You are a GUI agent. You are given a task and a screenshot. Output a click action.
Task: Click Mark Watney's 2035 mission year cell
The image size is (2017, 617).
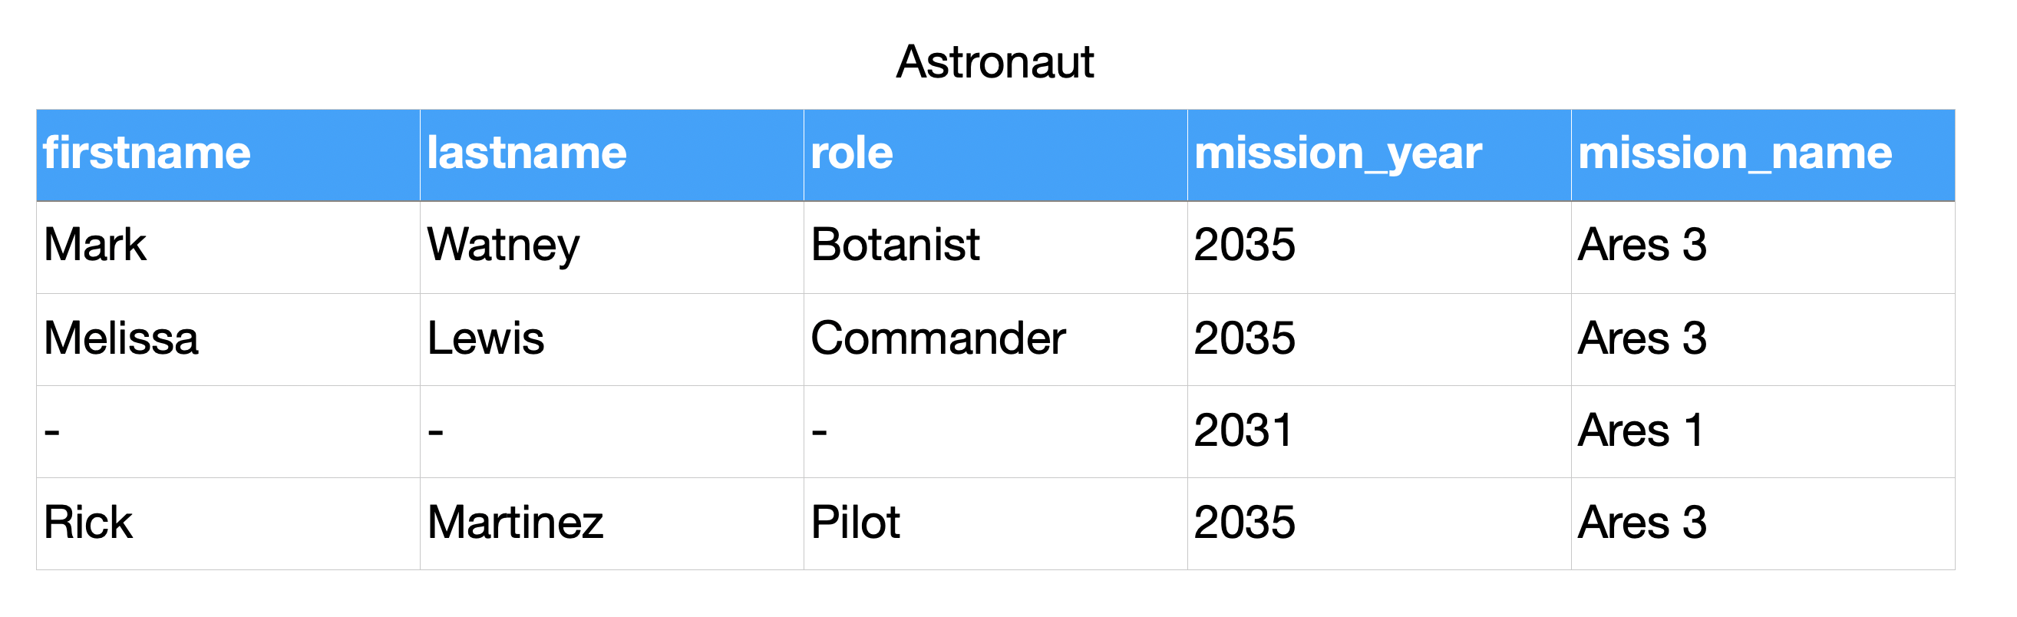coord(1245,246)
